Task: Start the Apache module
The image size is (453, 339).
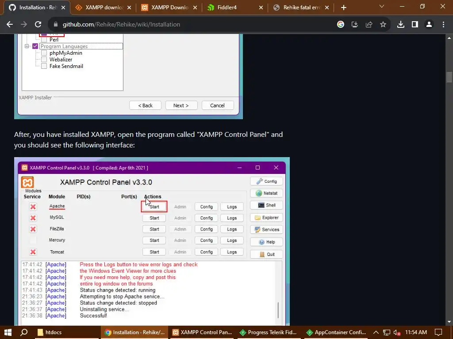Action: 154,207
